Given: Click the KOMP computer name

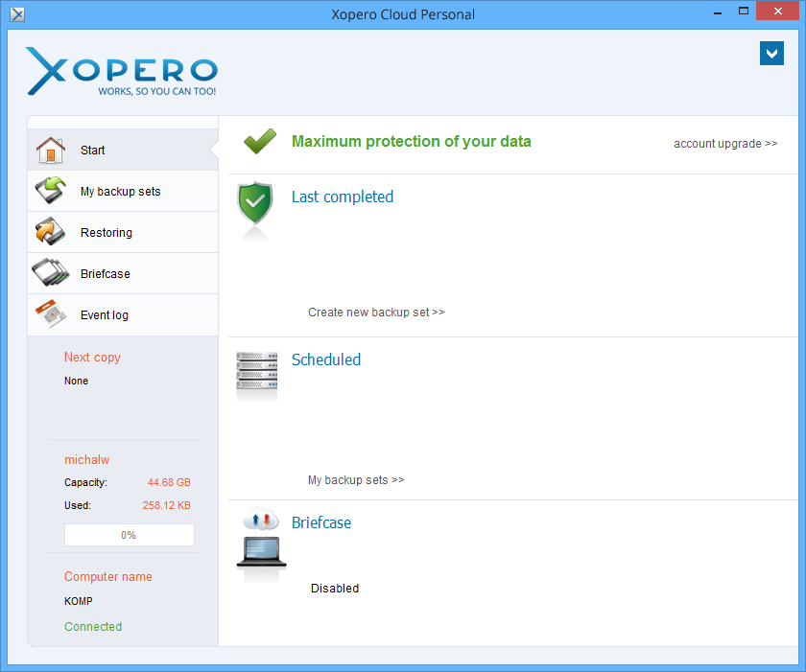Looking at the screenshot, I should pos(79,601).
